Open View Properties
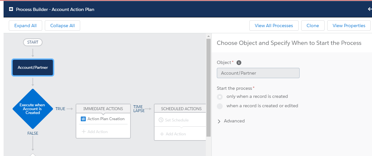372x156 pixels. (349, 26)
